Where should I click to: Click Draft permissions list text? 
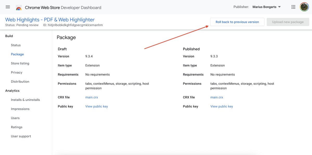pos(117,86)
